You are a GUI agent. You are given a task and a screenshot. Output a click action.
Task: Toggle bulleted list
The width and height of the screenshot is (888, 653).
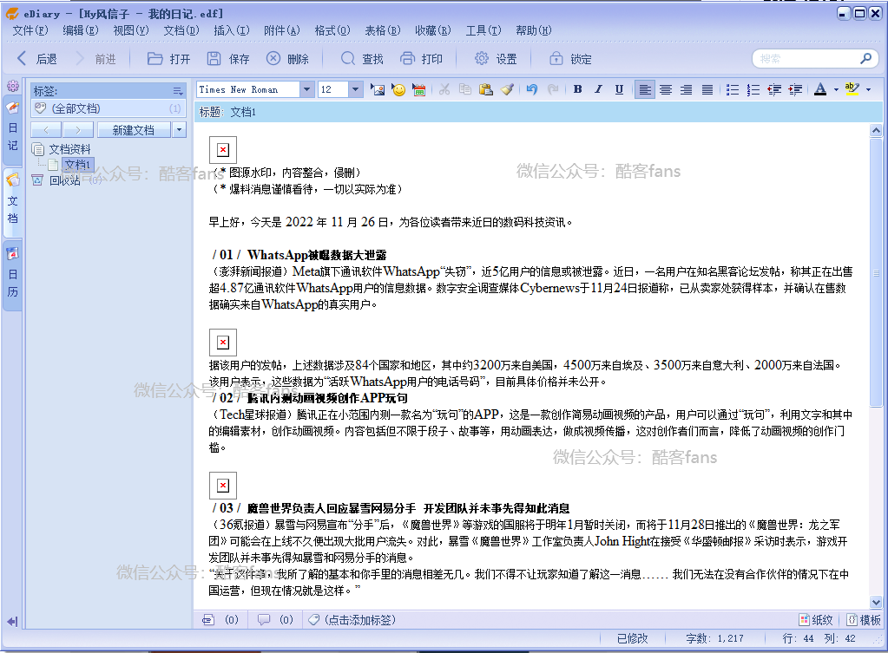point(733,89)
